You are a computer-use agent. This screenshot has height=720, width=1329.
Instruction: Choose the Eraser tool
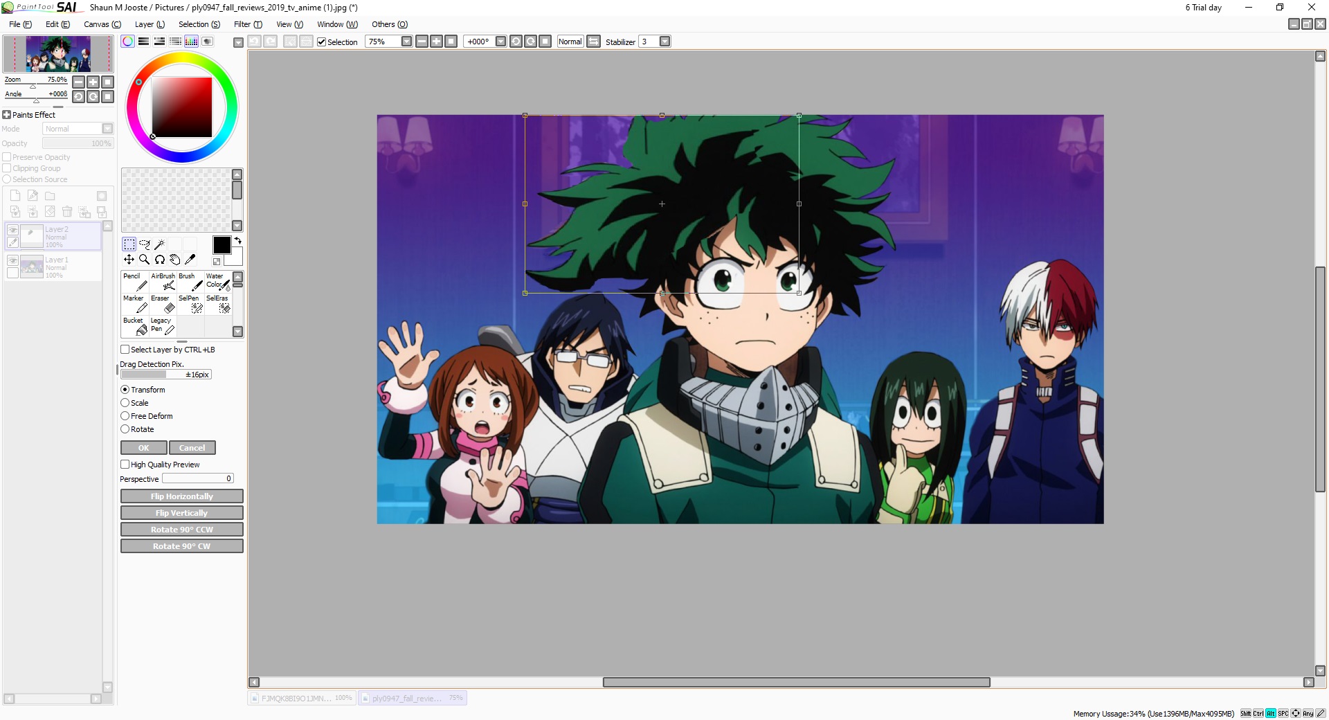click(163, 304)
